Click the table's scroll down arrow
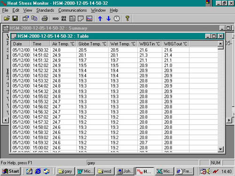The height and width of the screenshot is (176, 235). pyautogui.click(x=220, y=149)
